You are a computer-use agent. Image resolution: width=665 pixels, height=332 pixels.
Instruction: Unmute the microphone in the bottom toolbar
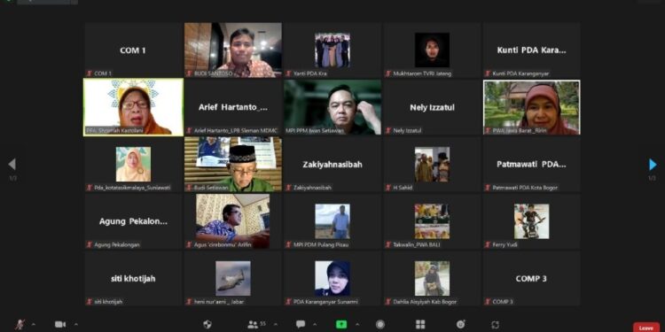(20, 324)
